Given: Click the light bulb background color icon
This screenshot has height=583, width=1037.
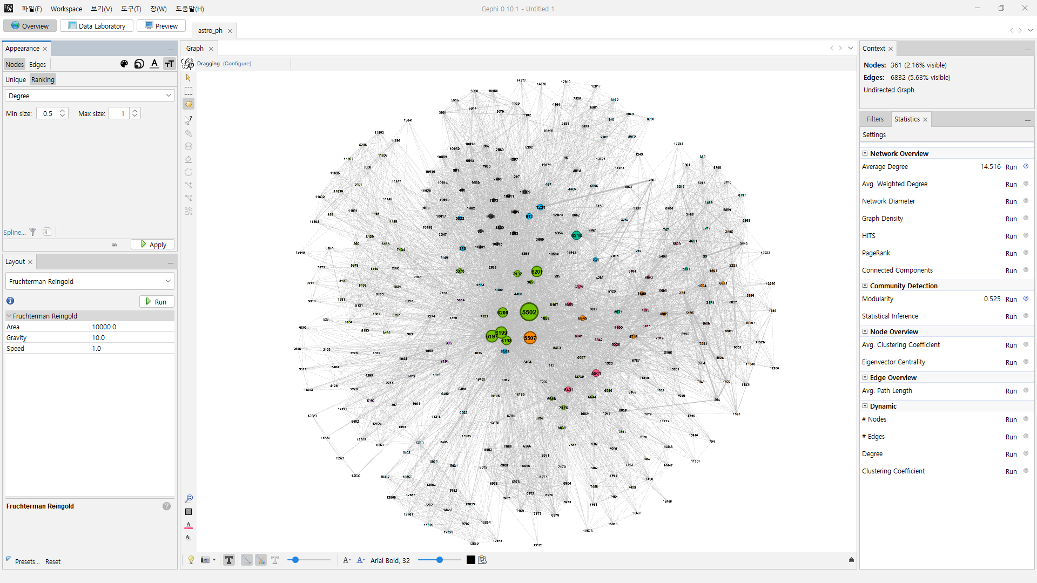Looking at the screenshot, I should (191, 560).
